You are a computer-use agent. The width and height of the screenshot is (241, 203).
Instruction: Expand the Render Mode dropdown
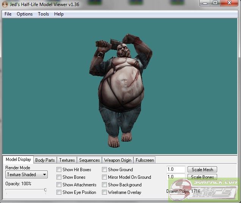click(27, 175)
